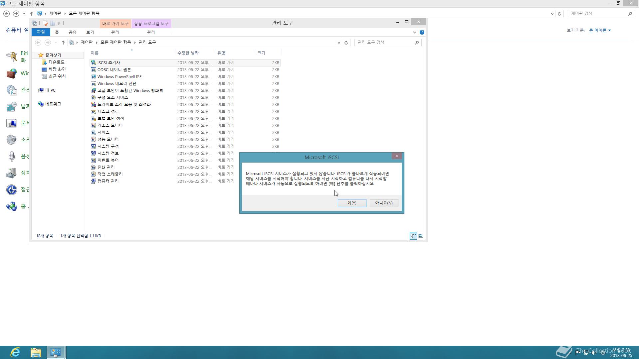Screen dimensions: 639x359
Task: Click the volume speaker tray icon
Action: point(594,352)
